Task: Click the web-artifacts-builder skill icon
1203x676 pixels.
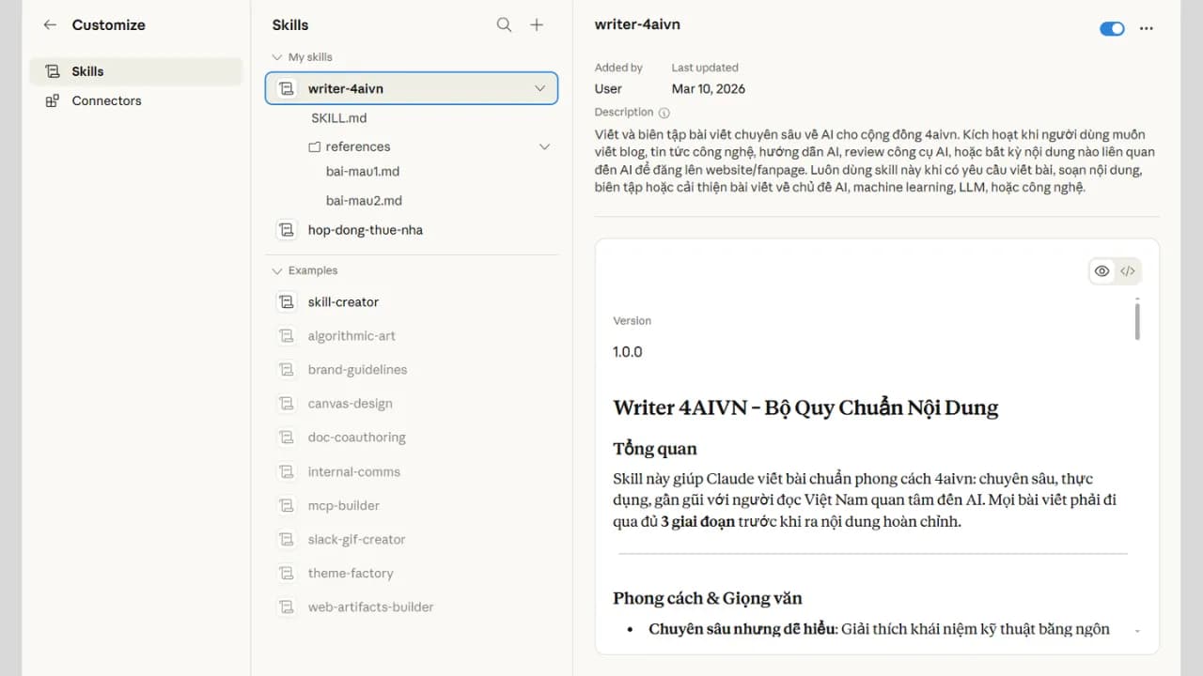Action: tap(287, 607)
